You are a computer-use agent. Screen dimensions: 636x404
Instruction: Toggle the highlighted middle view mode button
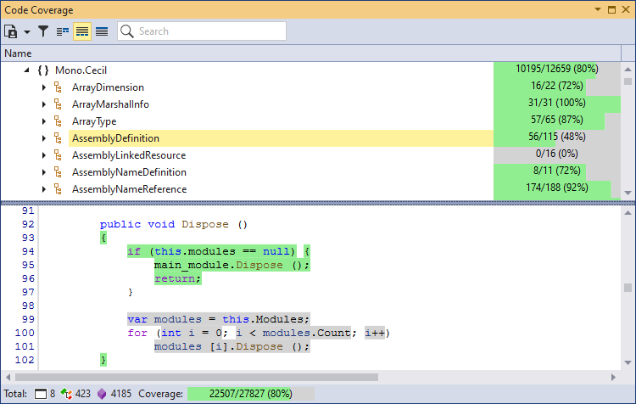coord(82,31)
